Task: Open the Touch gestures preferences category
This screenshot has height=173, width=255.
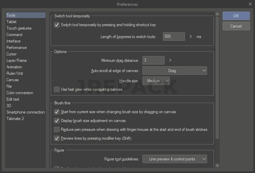Action: [19, 28]
